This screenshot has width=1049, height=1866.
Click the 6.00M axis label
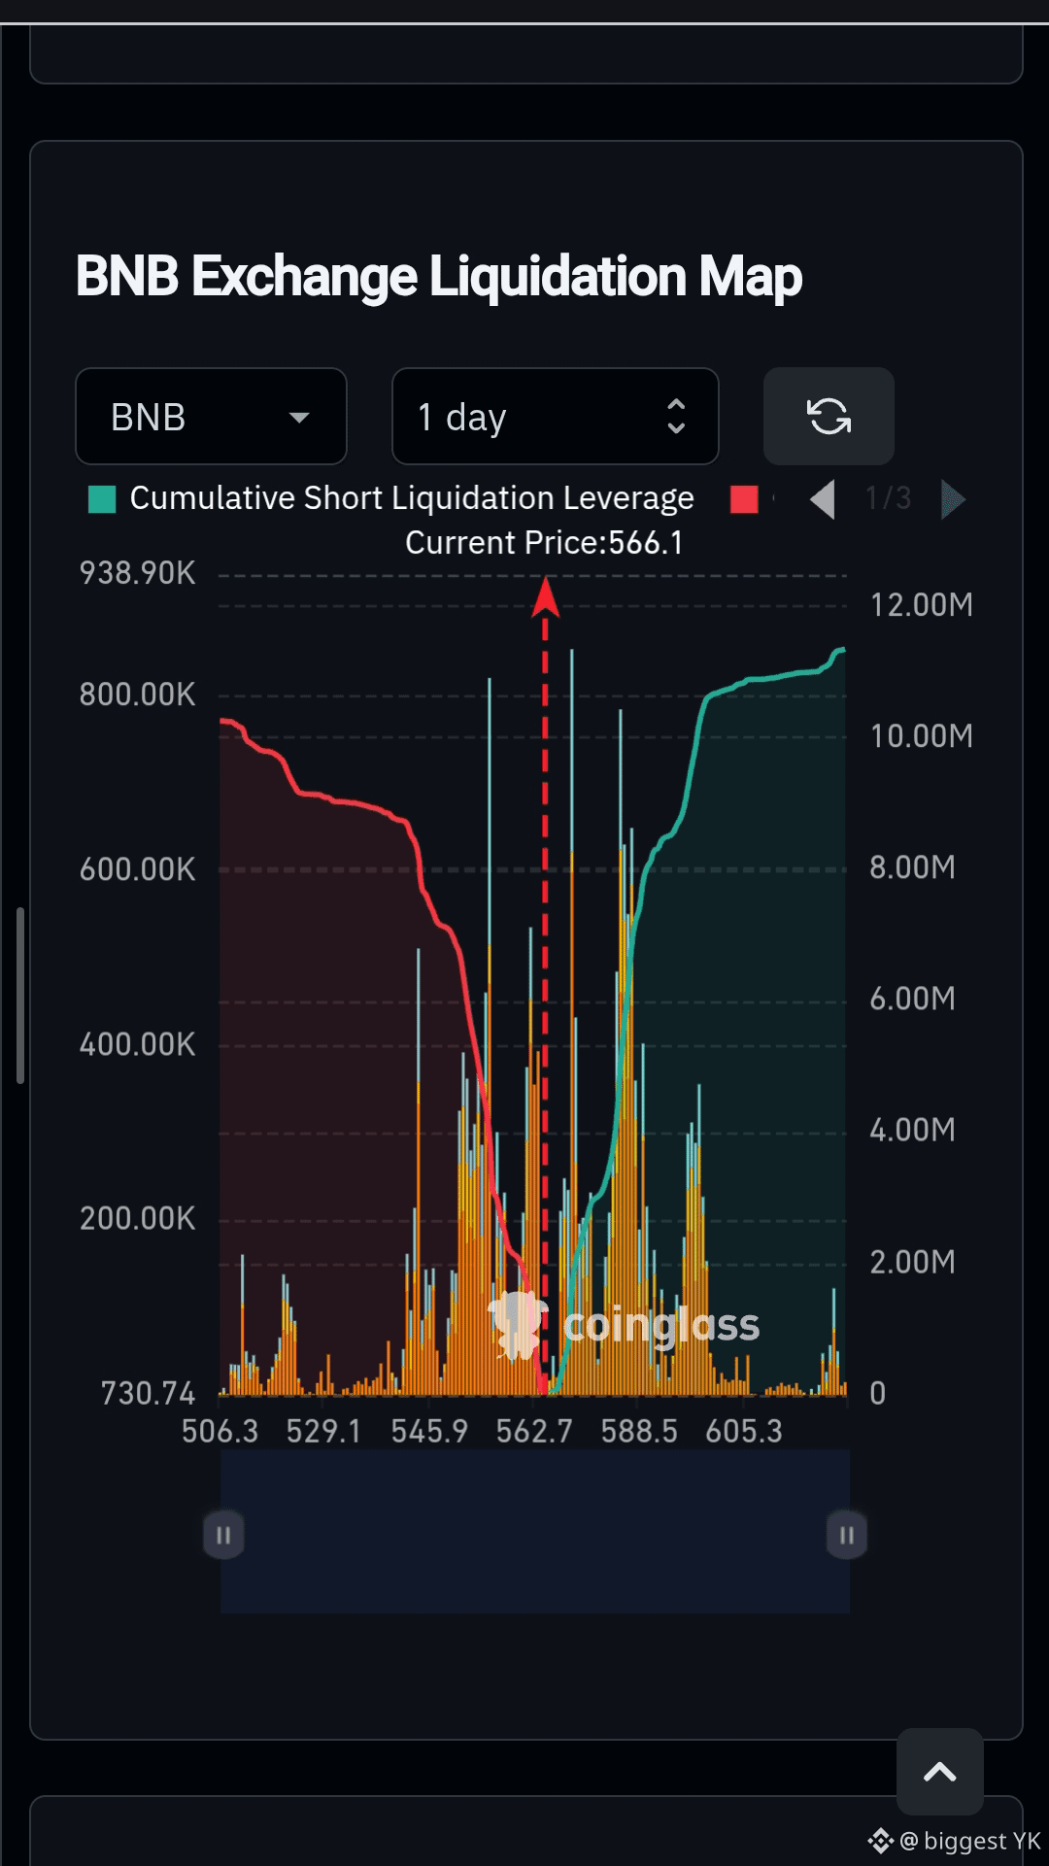pyautogui.click(x=912, y=999)
